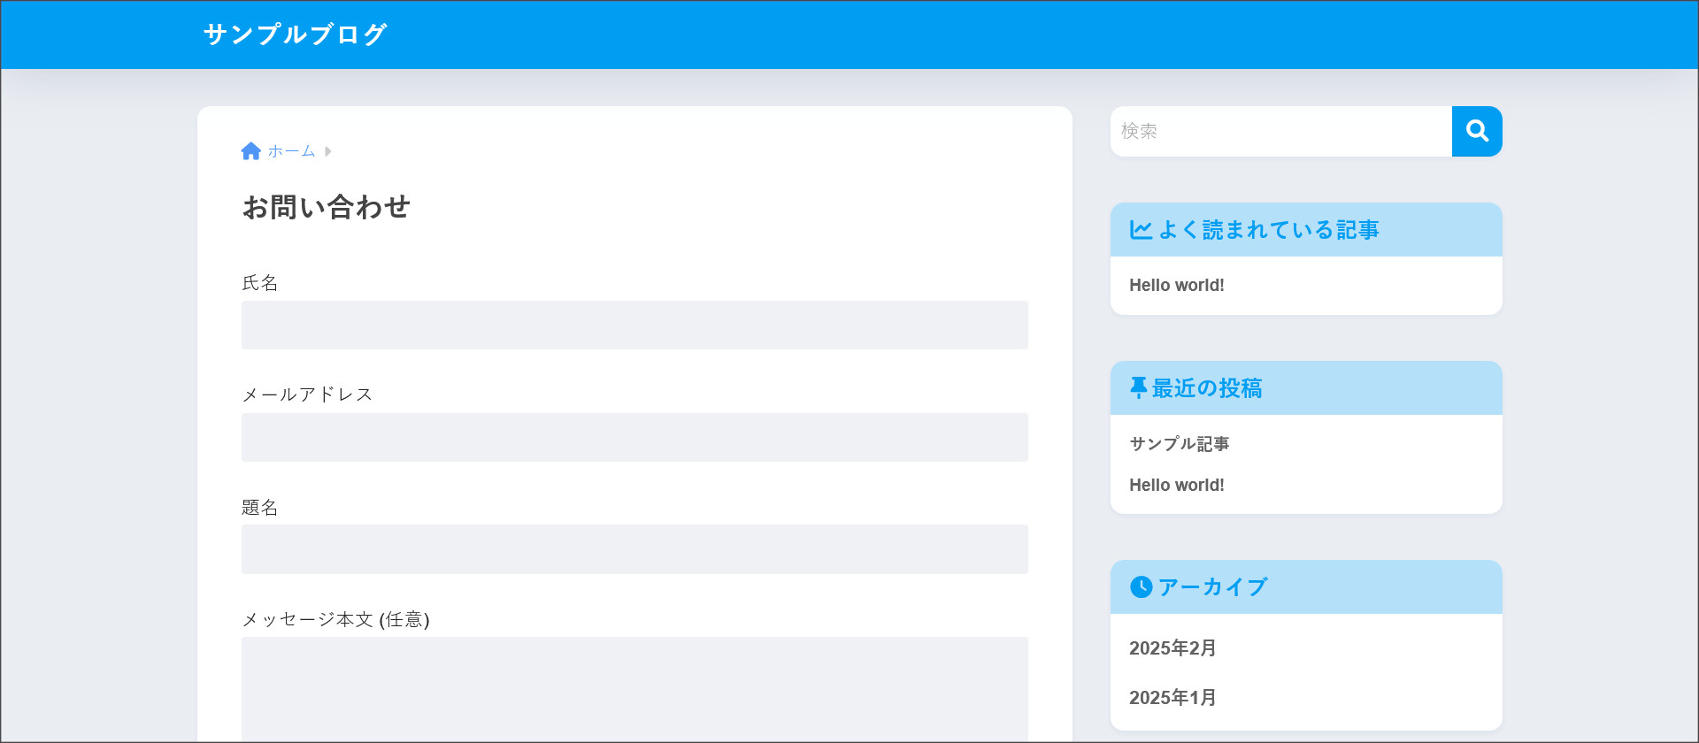1699x743 pixels.
Task: Click the clock icon beside アーカイブ
Action: click(1141, 587)
